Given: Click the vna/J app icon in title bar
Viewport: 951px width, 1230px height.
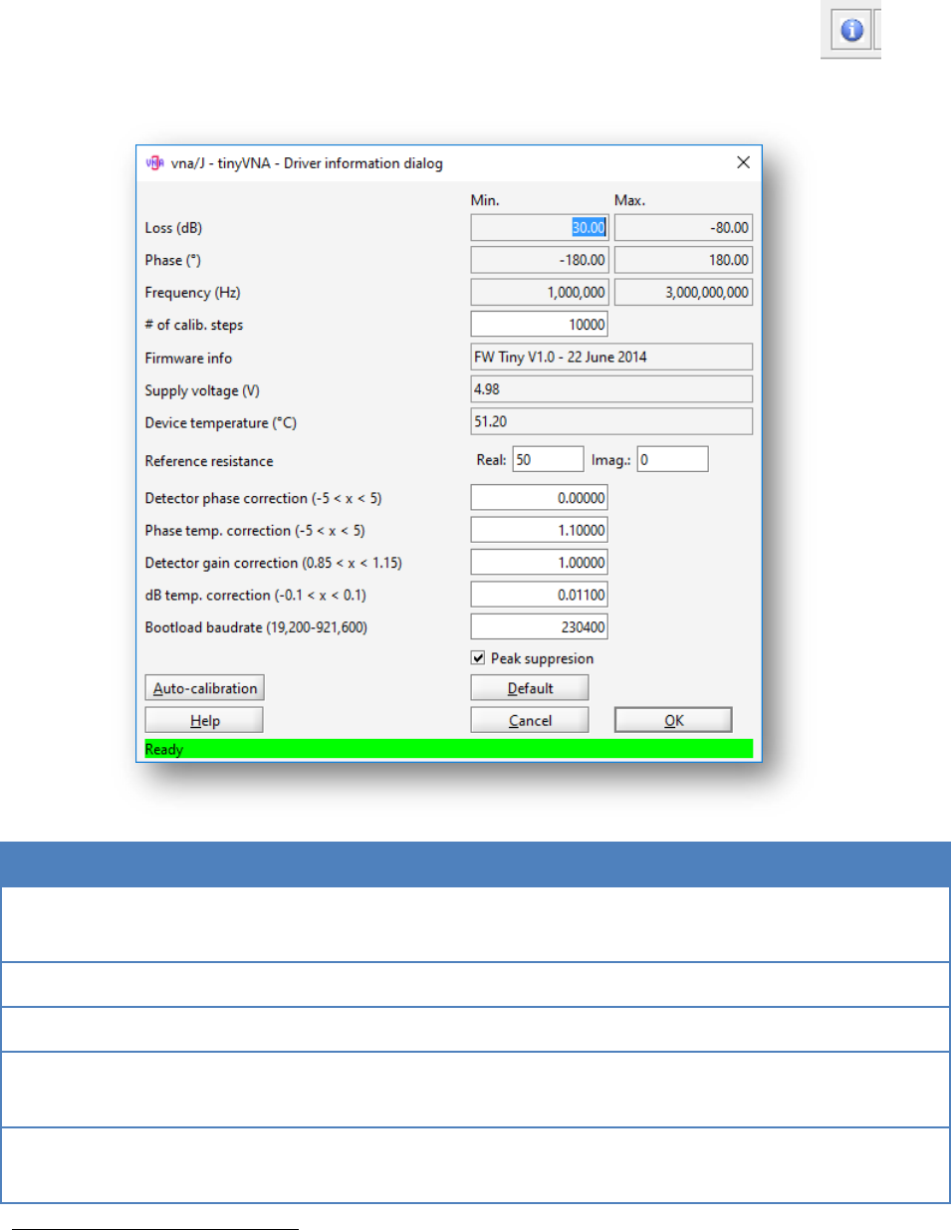Looking at the screenshot, I should 154,162.
